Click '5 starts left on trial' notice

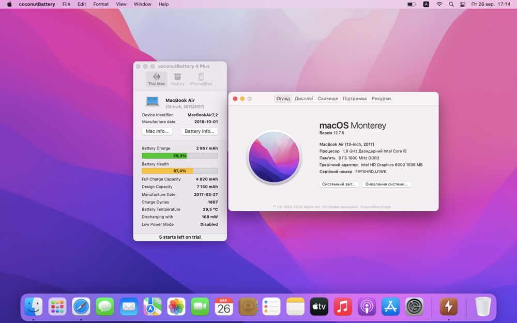pyautogui.click(x=180, y=237)
